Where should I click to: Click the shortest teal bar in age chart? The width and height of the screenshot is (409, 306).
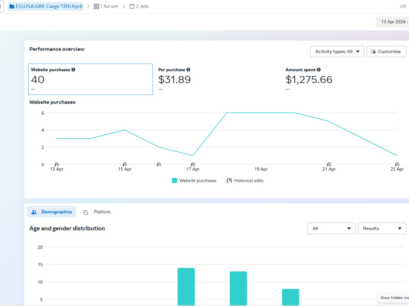(x=290, y=297)
